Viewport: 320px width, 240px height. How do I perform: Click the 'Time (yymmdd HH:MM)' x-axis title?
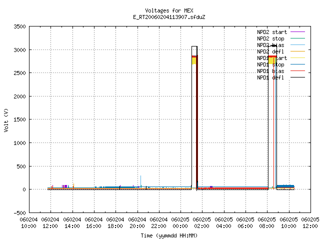pyautogui.click(x=169, y=235)
